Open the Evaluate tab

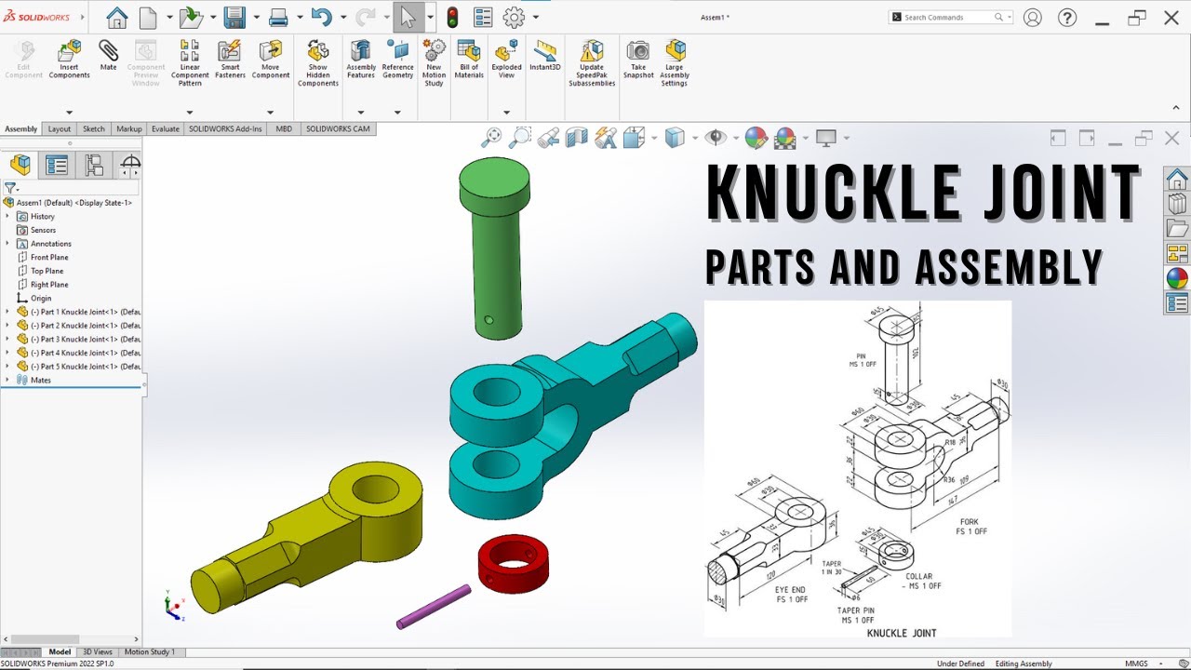[x=166, y=129]
